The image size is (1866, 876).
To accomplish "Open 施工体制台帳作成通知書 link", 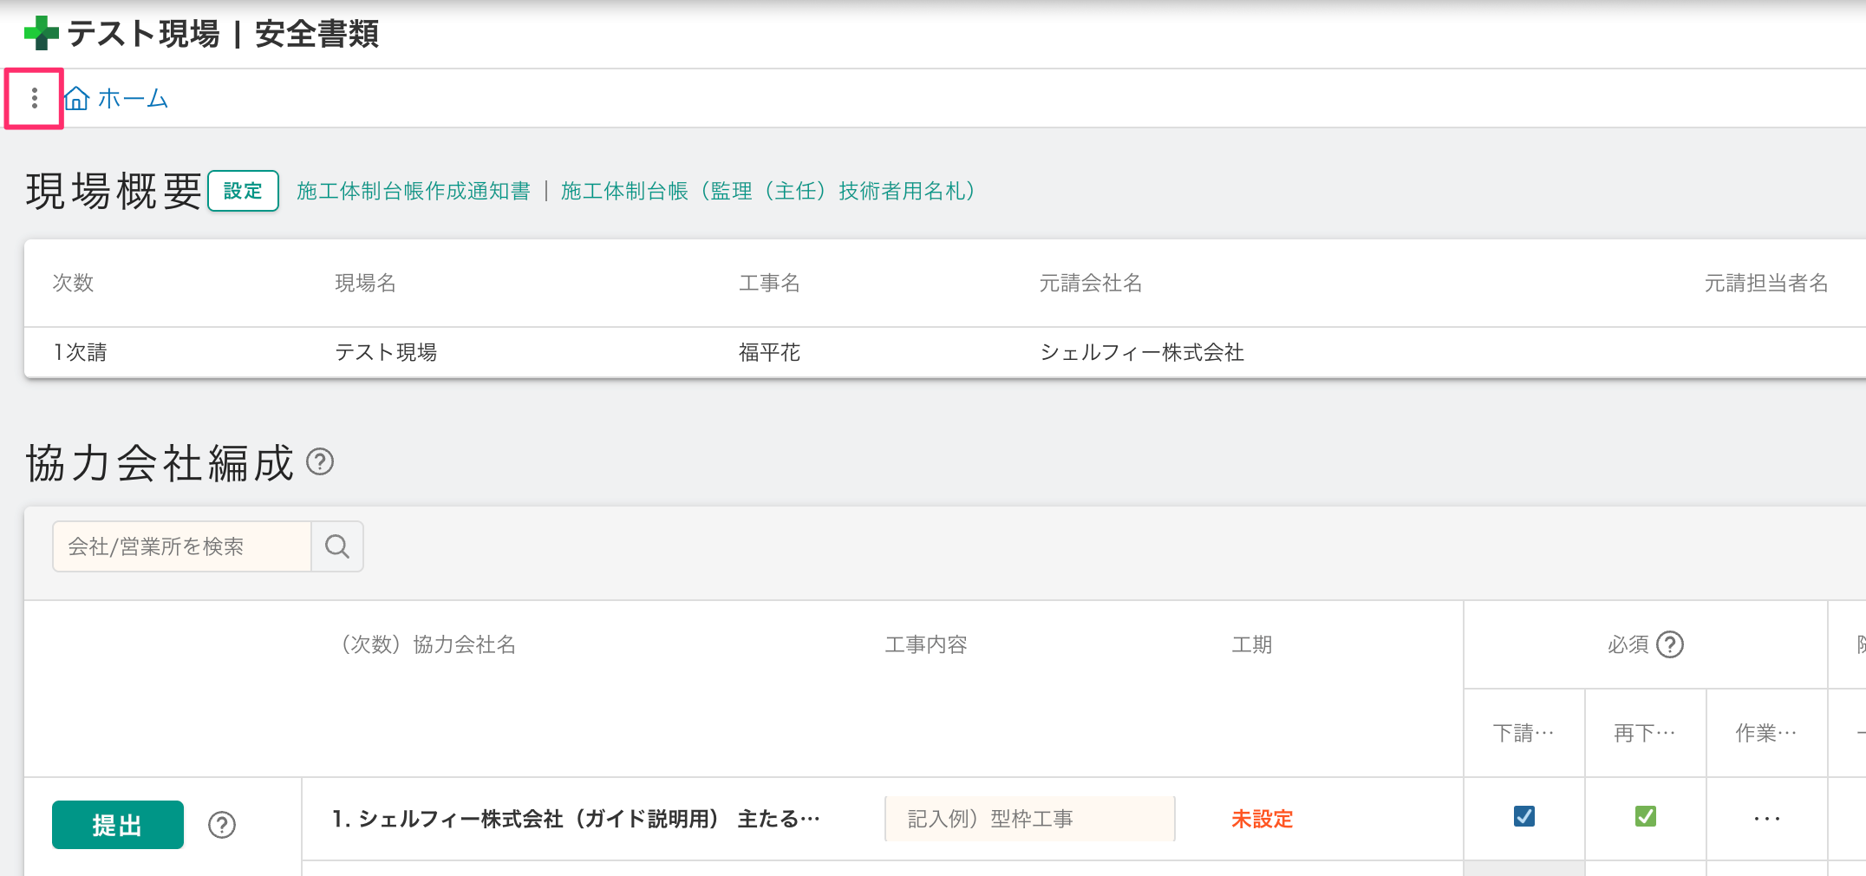I will 413,191.
